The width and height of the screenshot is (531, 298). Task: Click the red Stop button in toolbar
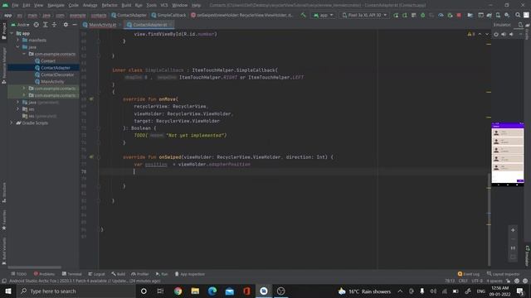coord(459,15)
